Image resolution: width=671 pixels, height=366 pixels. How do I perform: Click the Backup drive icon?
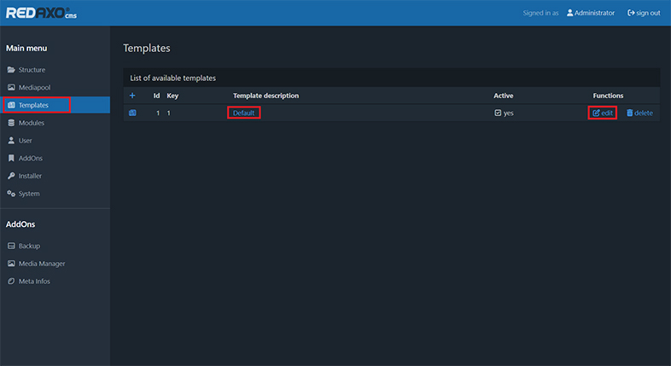11,246
